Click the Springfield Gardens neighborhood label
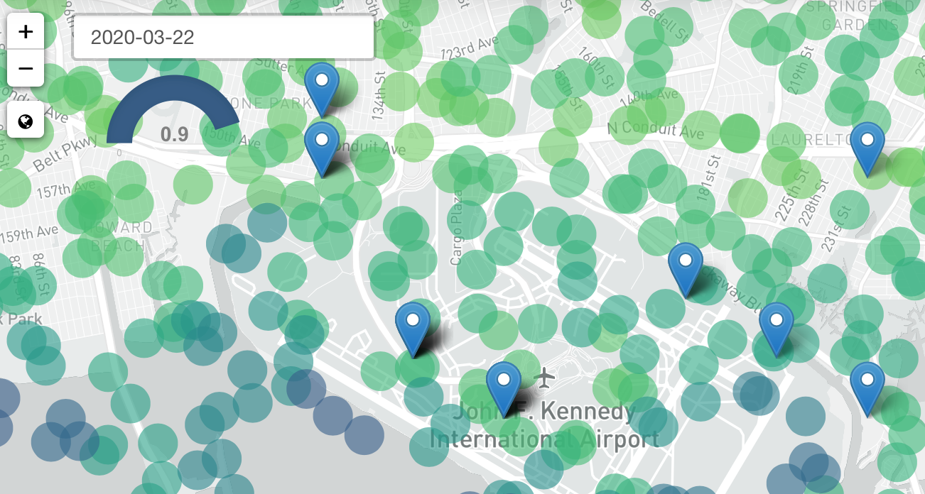Viewport: 925px width, 494px height. pos(860,16)
